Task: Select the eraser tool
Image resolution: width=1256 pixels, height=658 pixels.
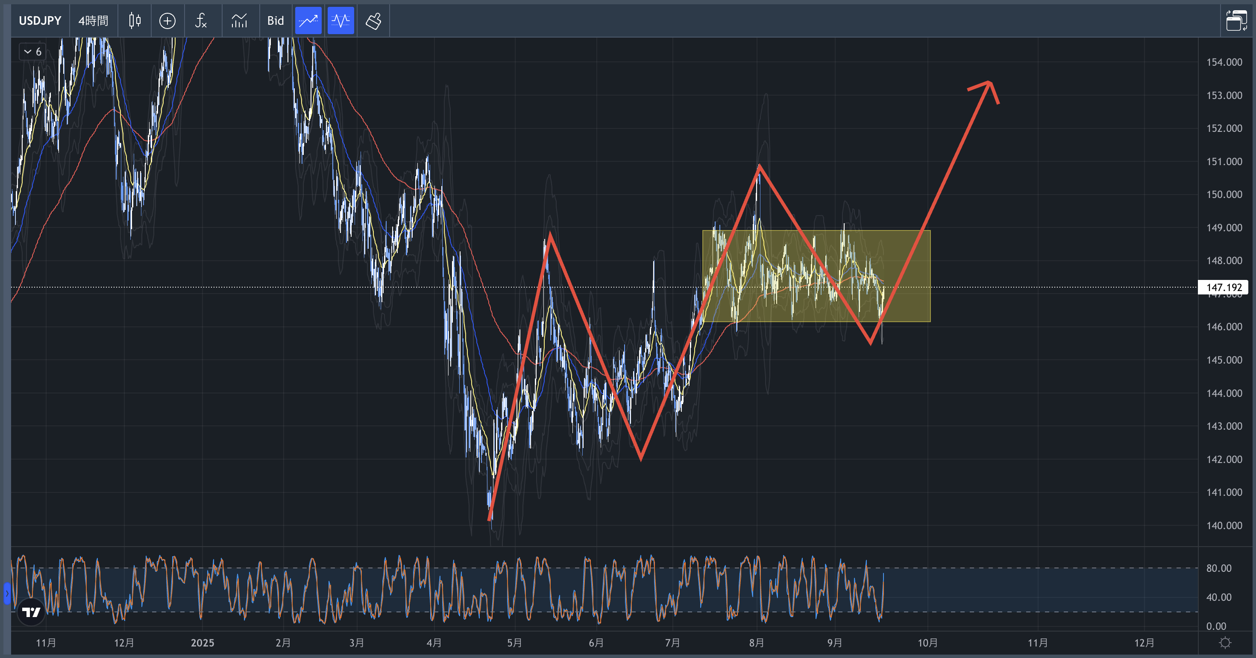Action: click(373, 21)
